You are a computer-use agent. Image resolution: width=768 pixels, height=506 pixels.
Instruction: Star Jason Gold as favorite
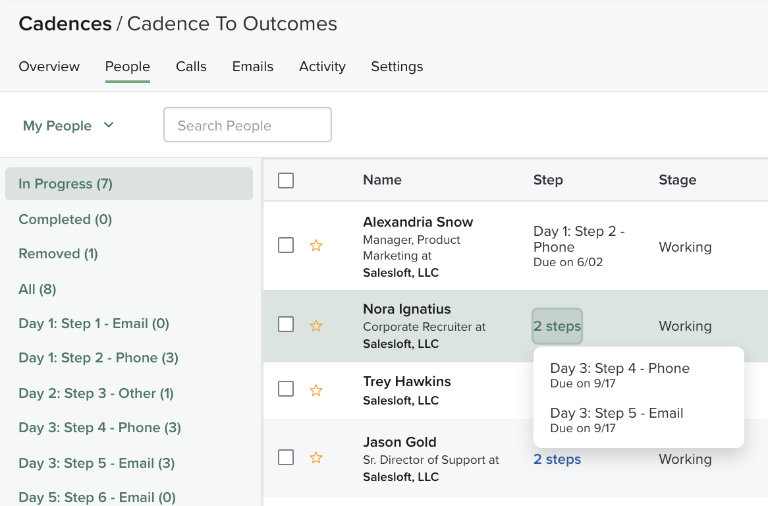tap(316, 458)
